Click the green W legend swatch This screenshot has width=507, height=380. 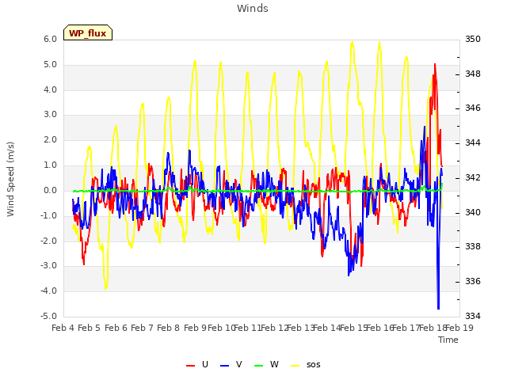click(259, 366)
